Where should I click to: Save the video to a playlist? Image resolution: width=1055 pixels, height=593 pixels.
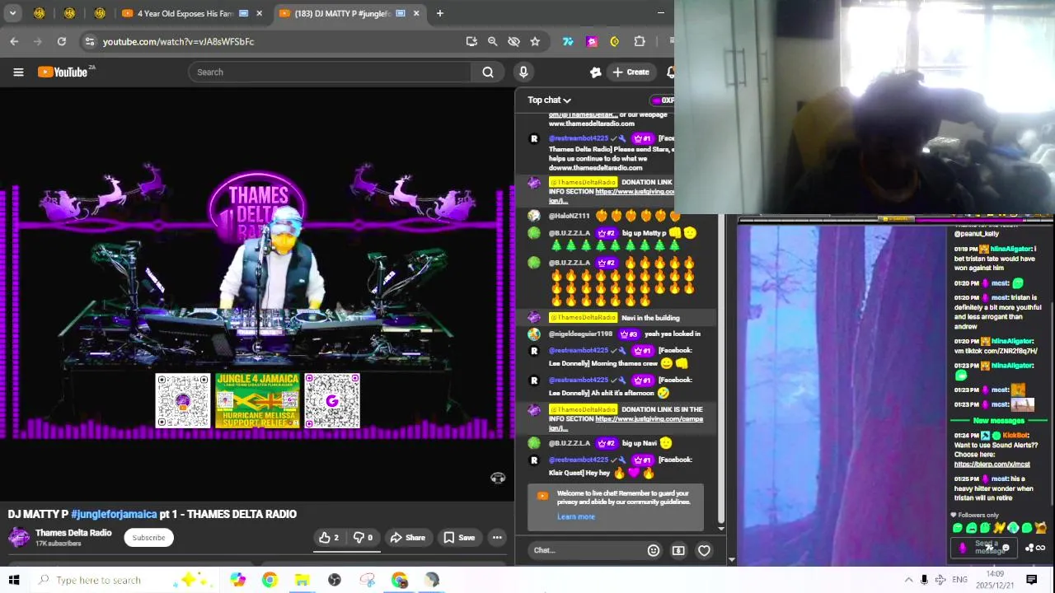tap(459, 538)
